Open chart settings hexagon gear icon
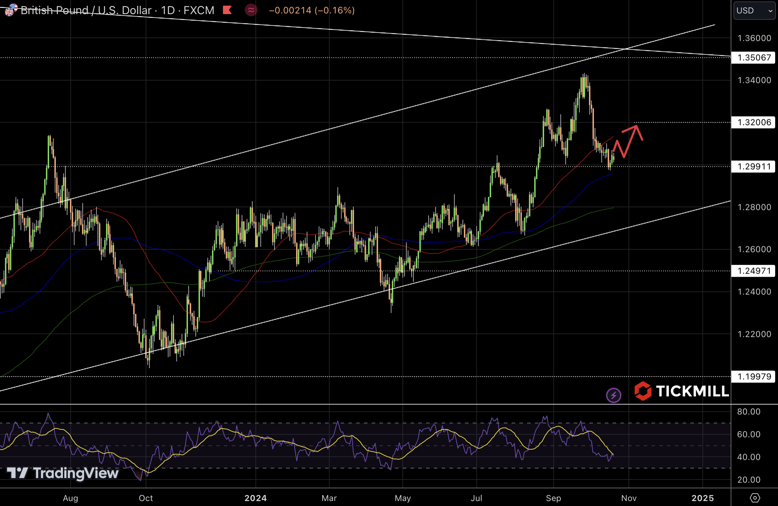 click(x=755, y=498)
